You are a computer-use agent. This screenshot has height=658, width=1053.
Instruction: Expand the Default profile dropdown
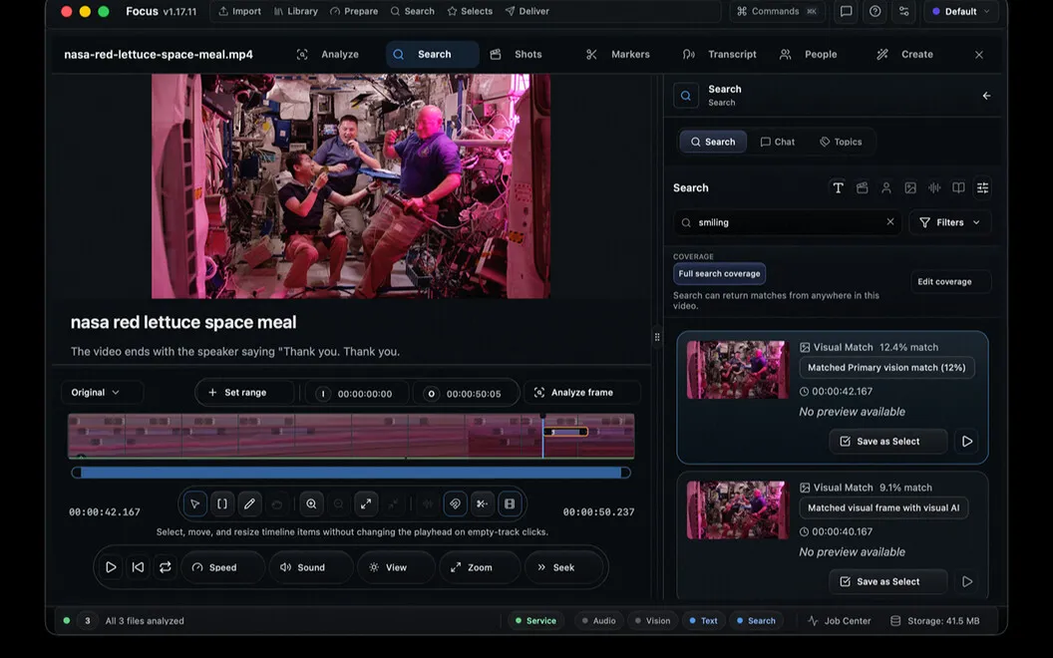961,11
